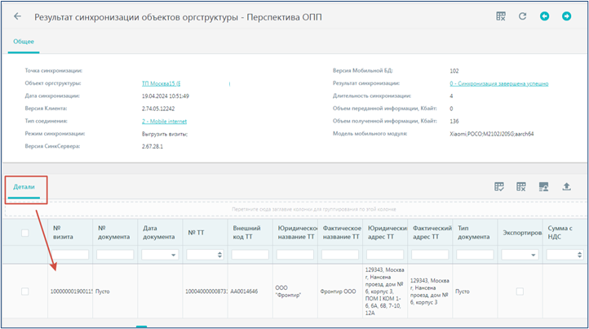Sort by the № ТТ column header
Image resolution: width=589 pixels, height=329 pixels.
[205, 233]
